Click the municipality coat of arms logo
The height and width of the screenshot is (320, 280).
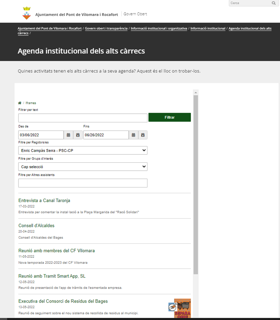point(27,14)
